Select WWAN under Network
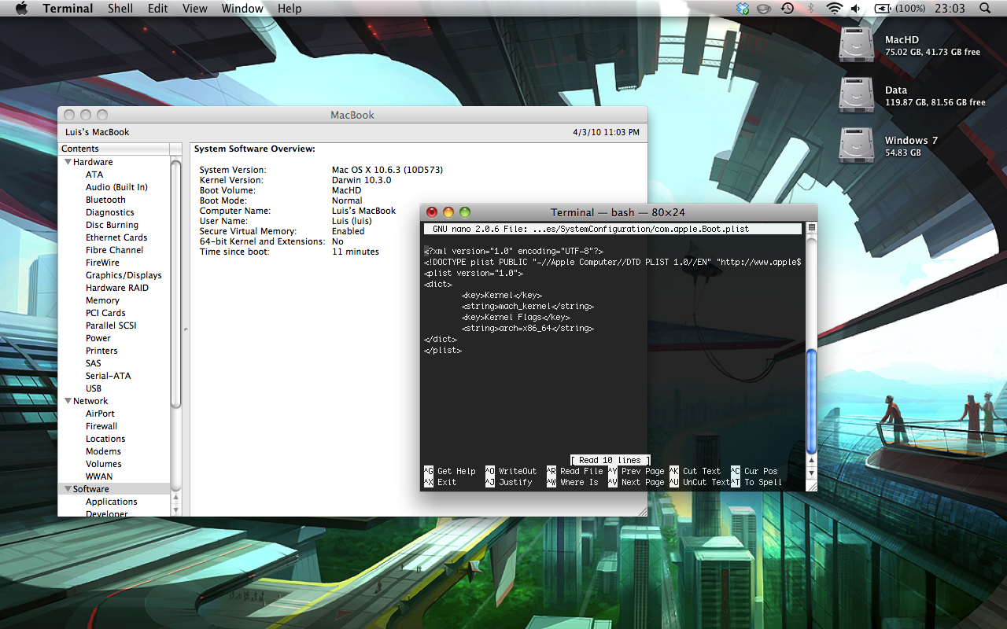 coord(99,476)
